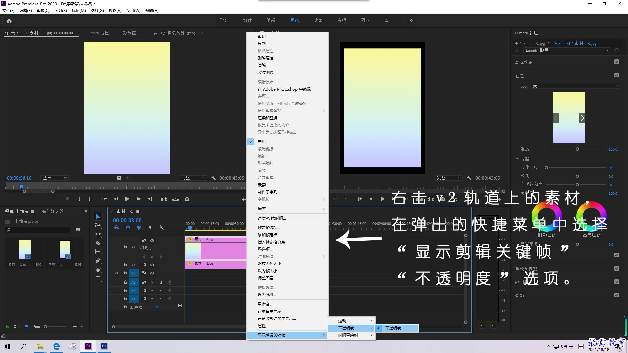This screenshot has height=353, width=628.
Task: Open the Lumetri 颜色 effect dropdown
Action: coord(567,50)
